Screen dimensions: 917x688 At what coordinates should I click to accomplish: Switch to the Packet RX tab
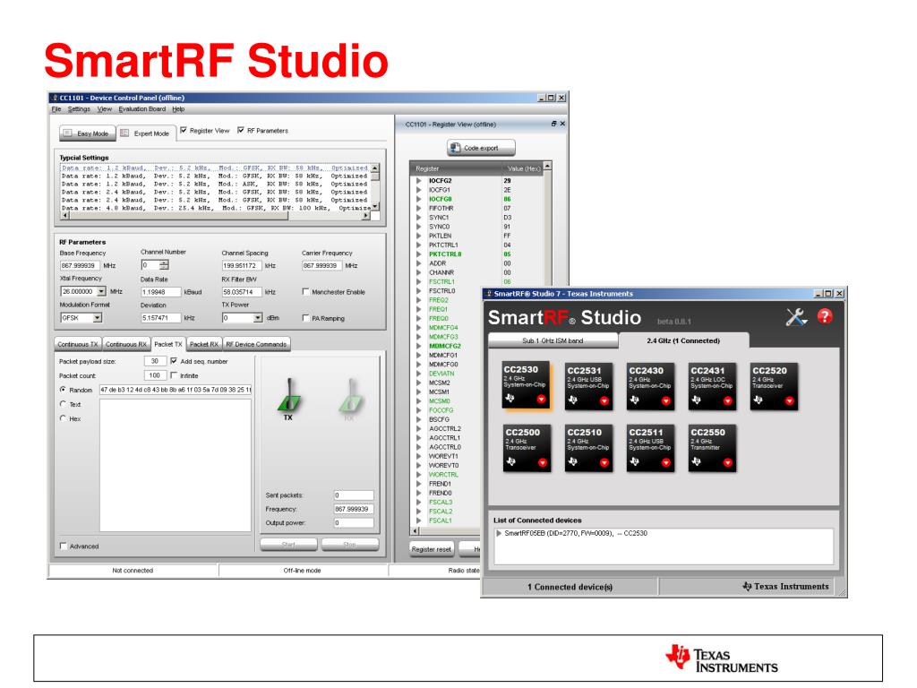point(204,344)
